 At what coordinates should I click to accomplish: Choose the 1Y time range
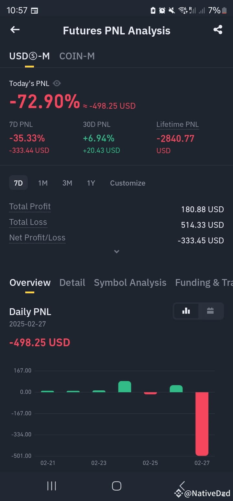tap(91, 183)
